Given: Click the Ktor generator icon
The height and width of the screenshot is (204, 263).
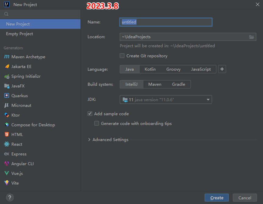Looking at the screenshot, I should click(x=7, y=115).
